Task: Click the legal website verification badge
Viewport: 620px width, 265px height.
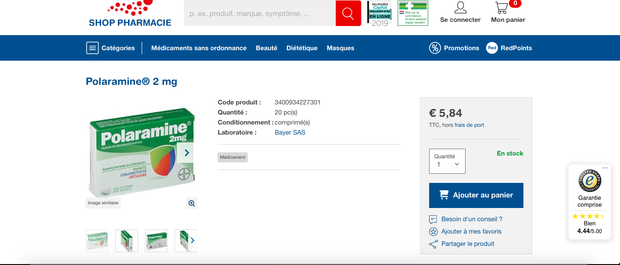Action: click(413, 13)
